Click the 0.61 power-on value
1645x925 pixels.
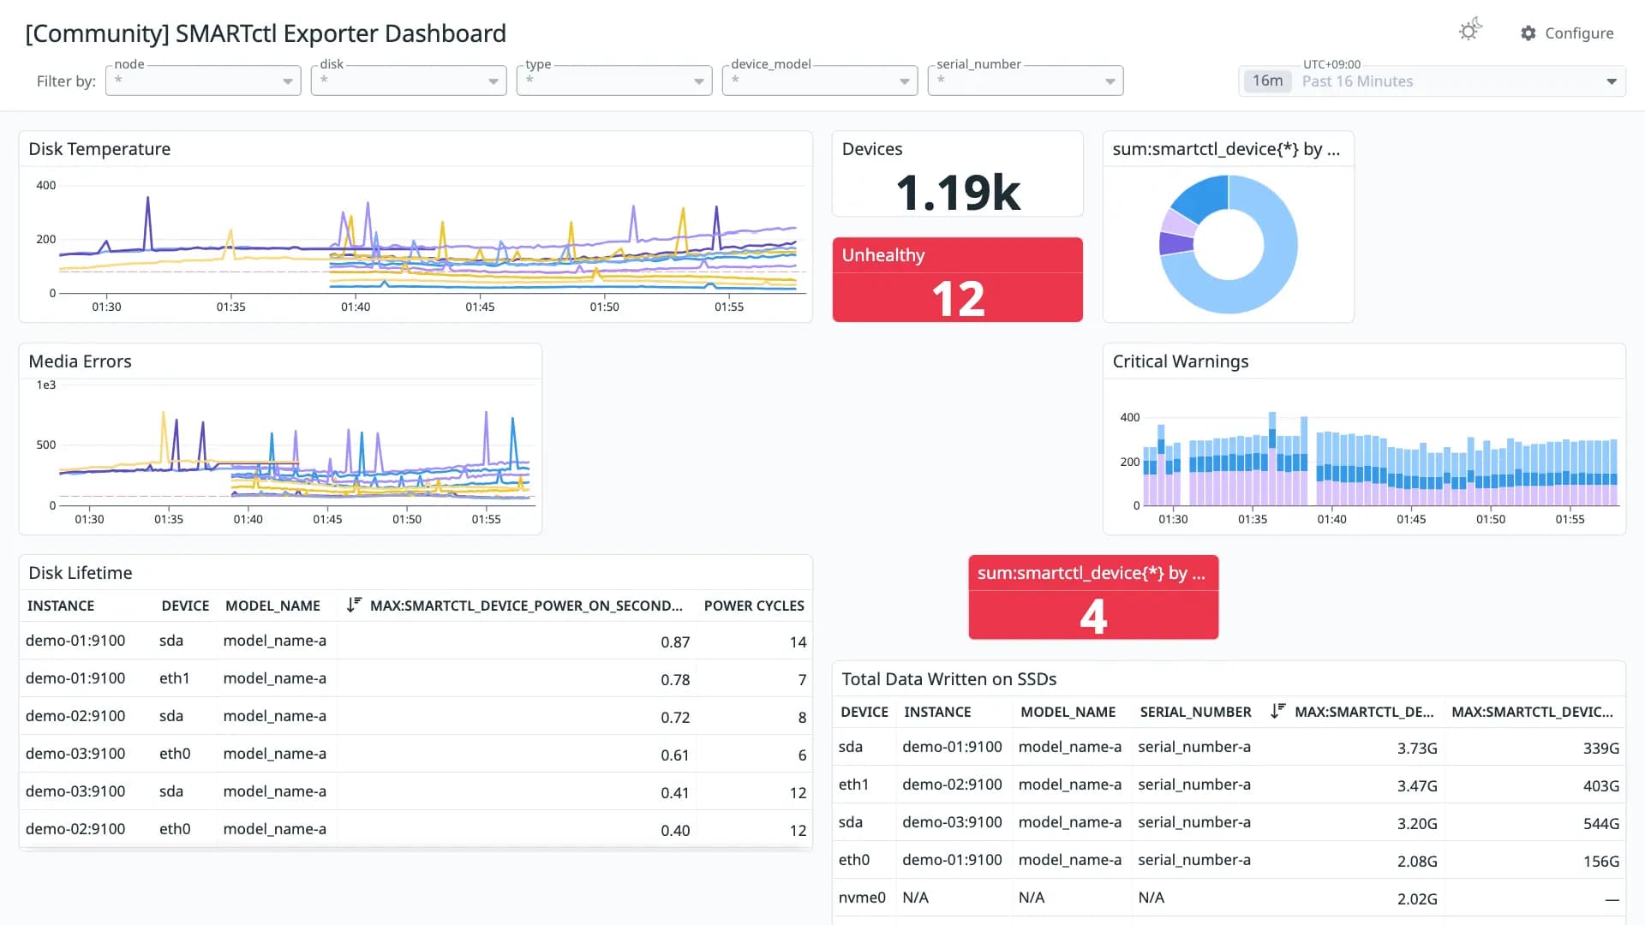tap(675, 755)
